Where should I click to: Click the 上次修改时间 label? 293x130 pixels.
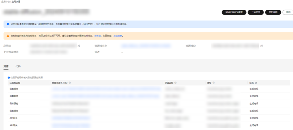[11, 52]
